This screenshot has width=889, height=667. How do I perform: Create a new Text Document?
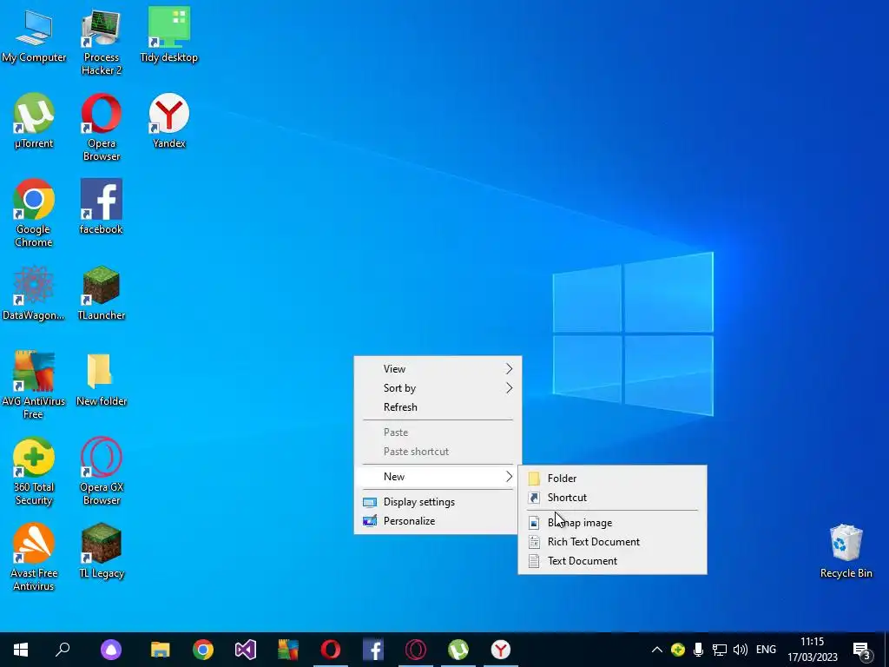(x=612, y=561)
